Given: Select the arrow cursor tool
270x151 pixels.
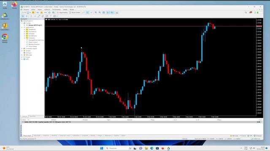Looking at the screenshot, I should click(22, 16).
